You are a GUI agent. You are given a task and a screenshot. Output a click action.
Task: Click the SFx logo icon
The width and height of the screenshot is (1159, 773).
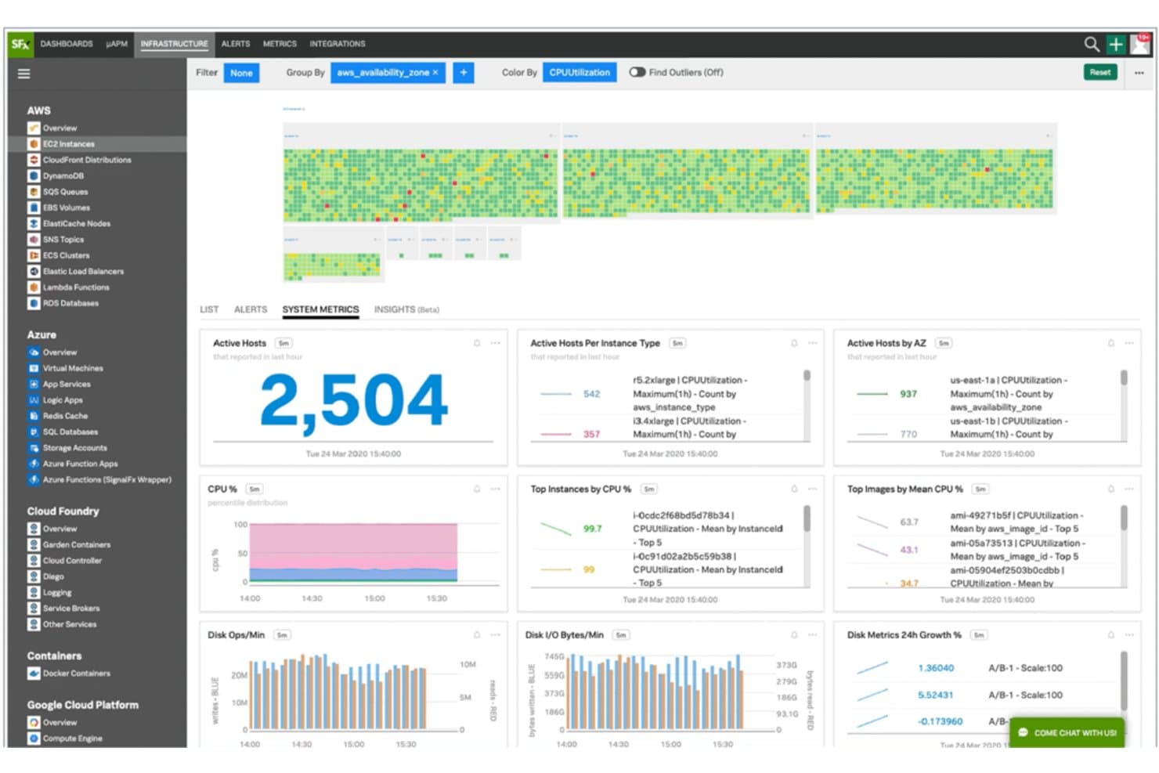click(x=20, y=44)
